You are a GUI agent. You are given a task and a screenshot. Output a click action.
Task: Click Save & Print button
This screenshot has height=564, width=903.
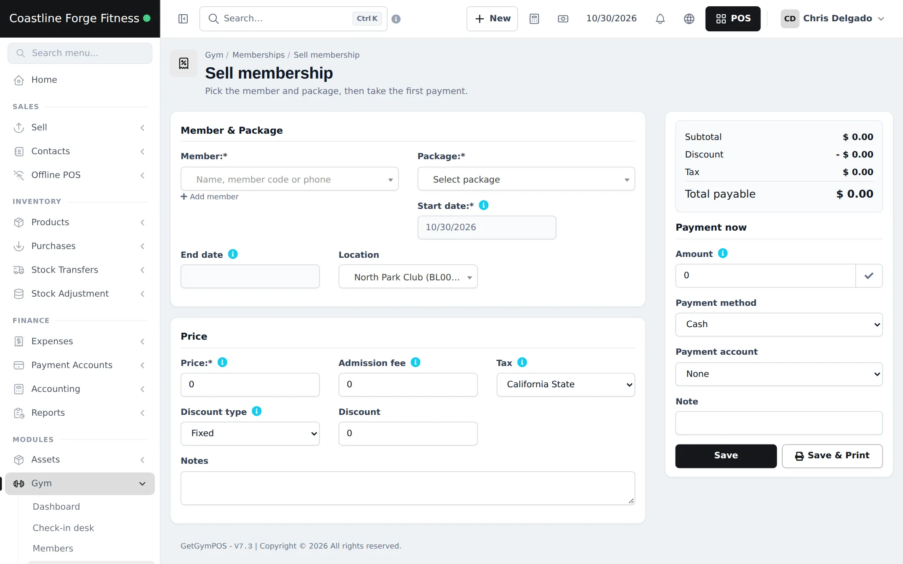click(x=832, y=456)
